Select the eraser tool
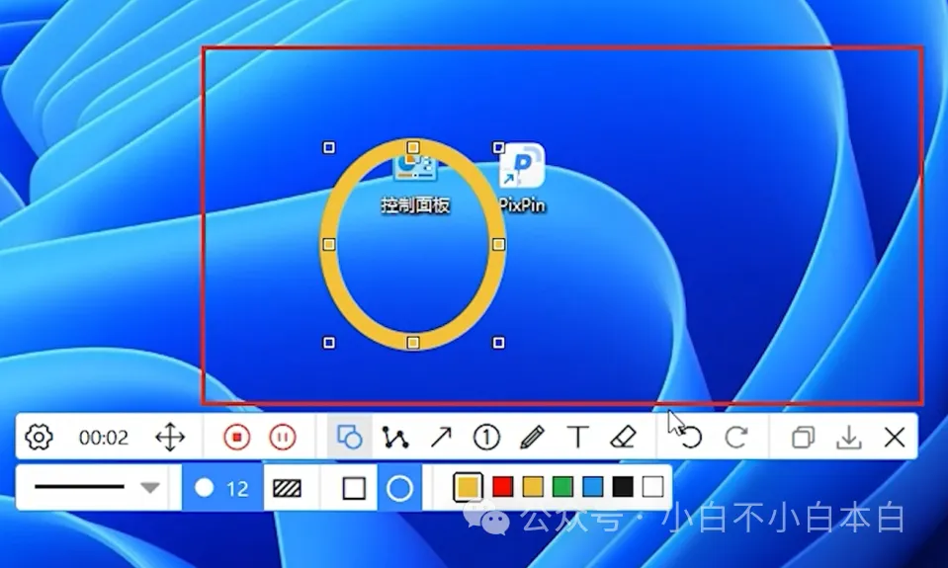The image size is (948, 568). [x=623, y=437]
